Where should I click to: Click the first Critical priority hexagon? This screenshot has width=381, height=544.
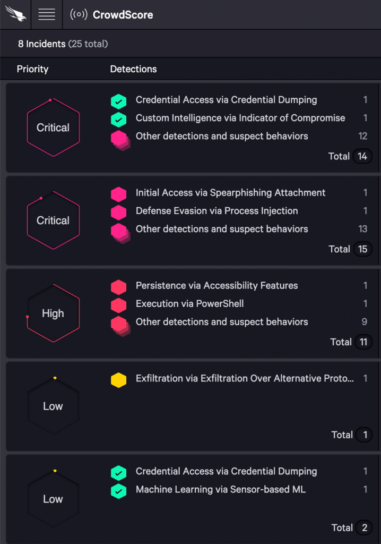53,127
